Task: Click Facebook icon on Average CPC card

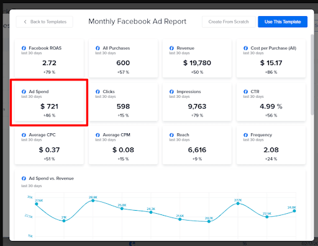Action: (x=24, y=135)
